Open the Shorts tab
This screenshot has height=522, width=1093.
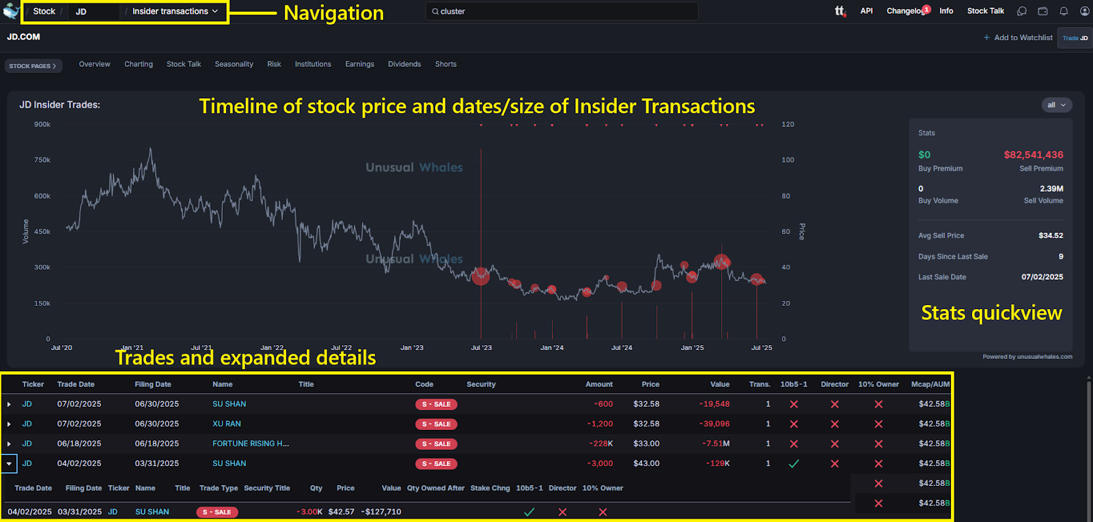pyautogui.click(x=445, y=64)
